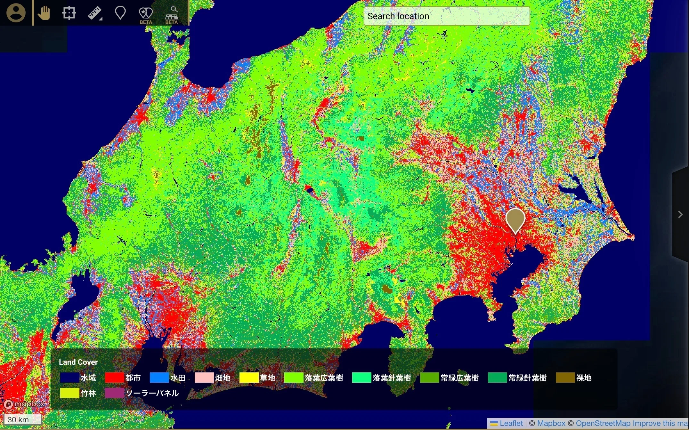Click the 30 km scale bar

click(x=22, y=419)
